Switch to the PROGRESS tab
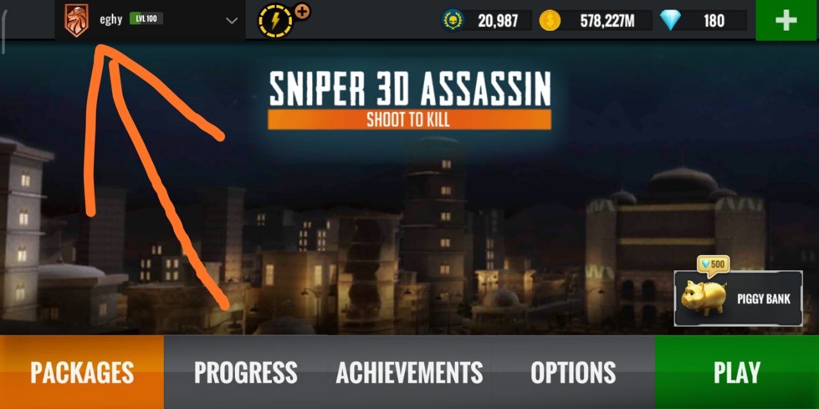 (x=246, y=373)
